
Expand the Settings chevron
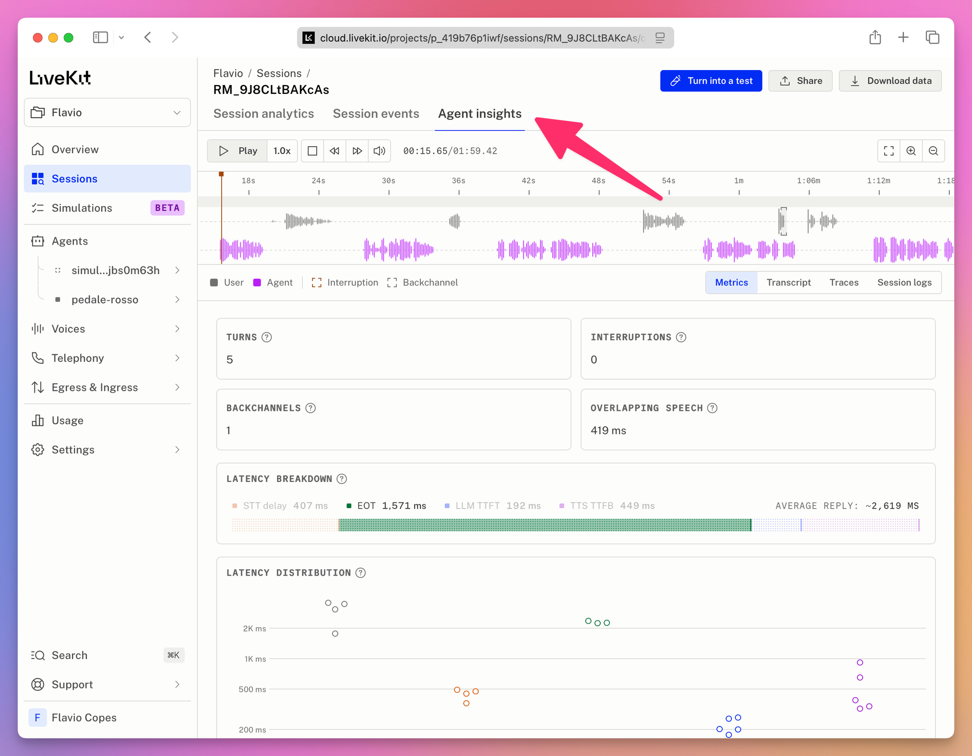tap(177, 450)
